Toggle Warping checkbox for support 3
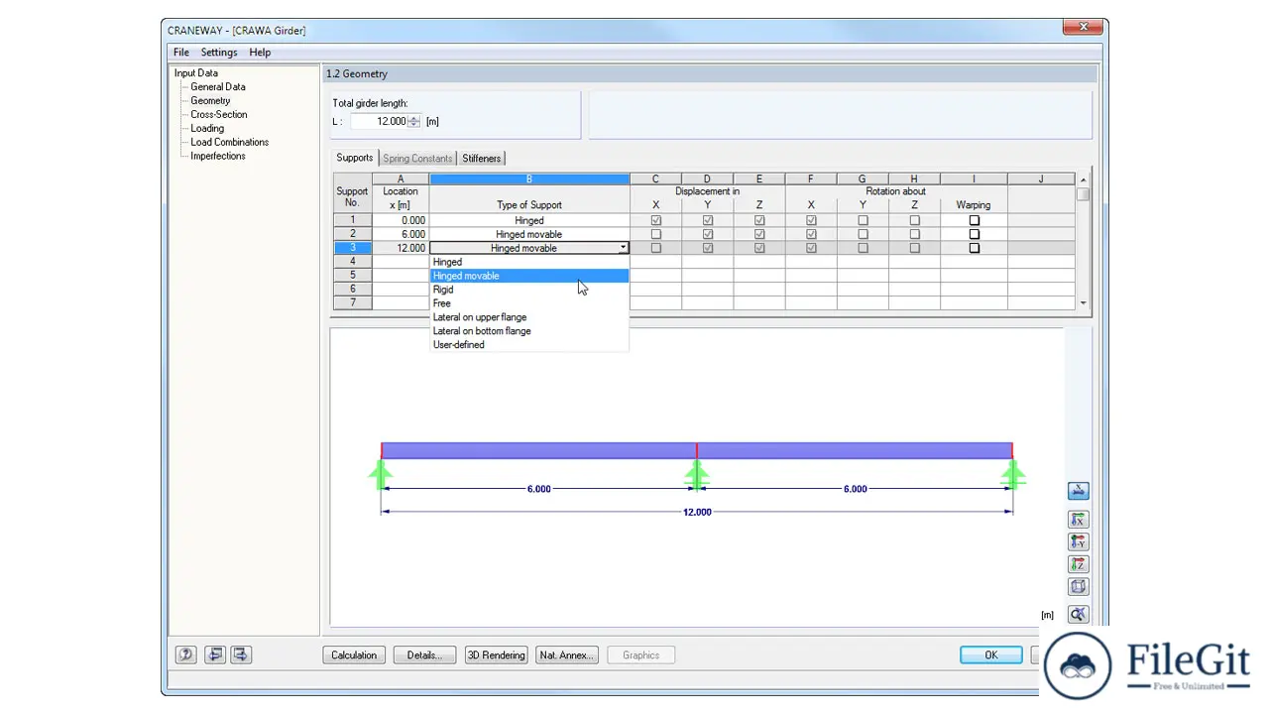The image size is (1269, 714). point(974,248)
